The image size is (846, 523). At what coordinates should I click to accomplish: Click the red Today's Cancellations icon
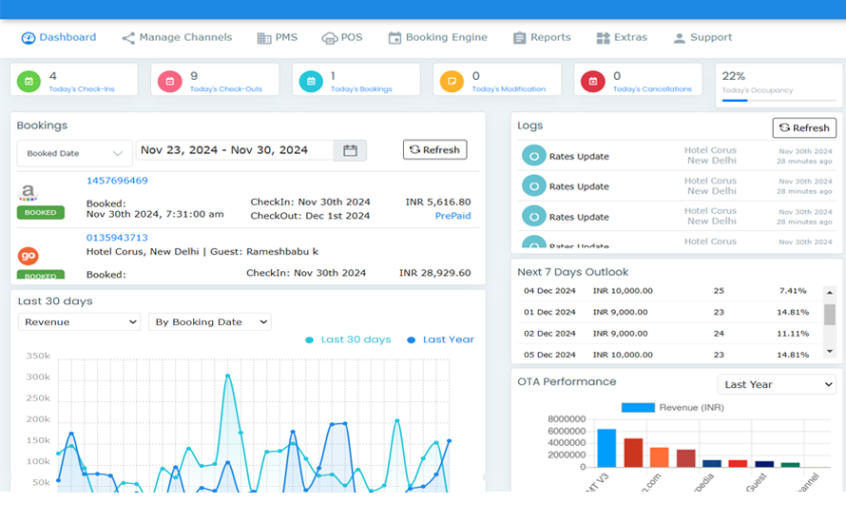[x=592, y=82]
